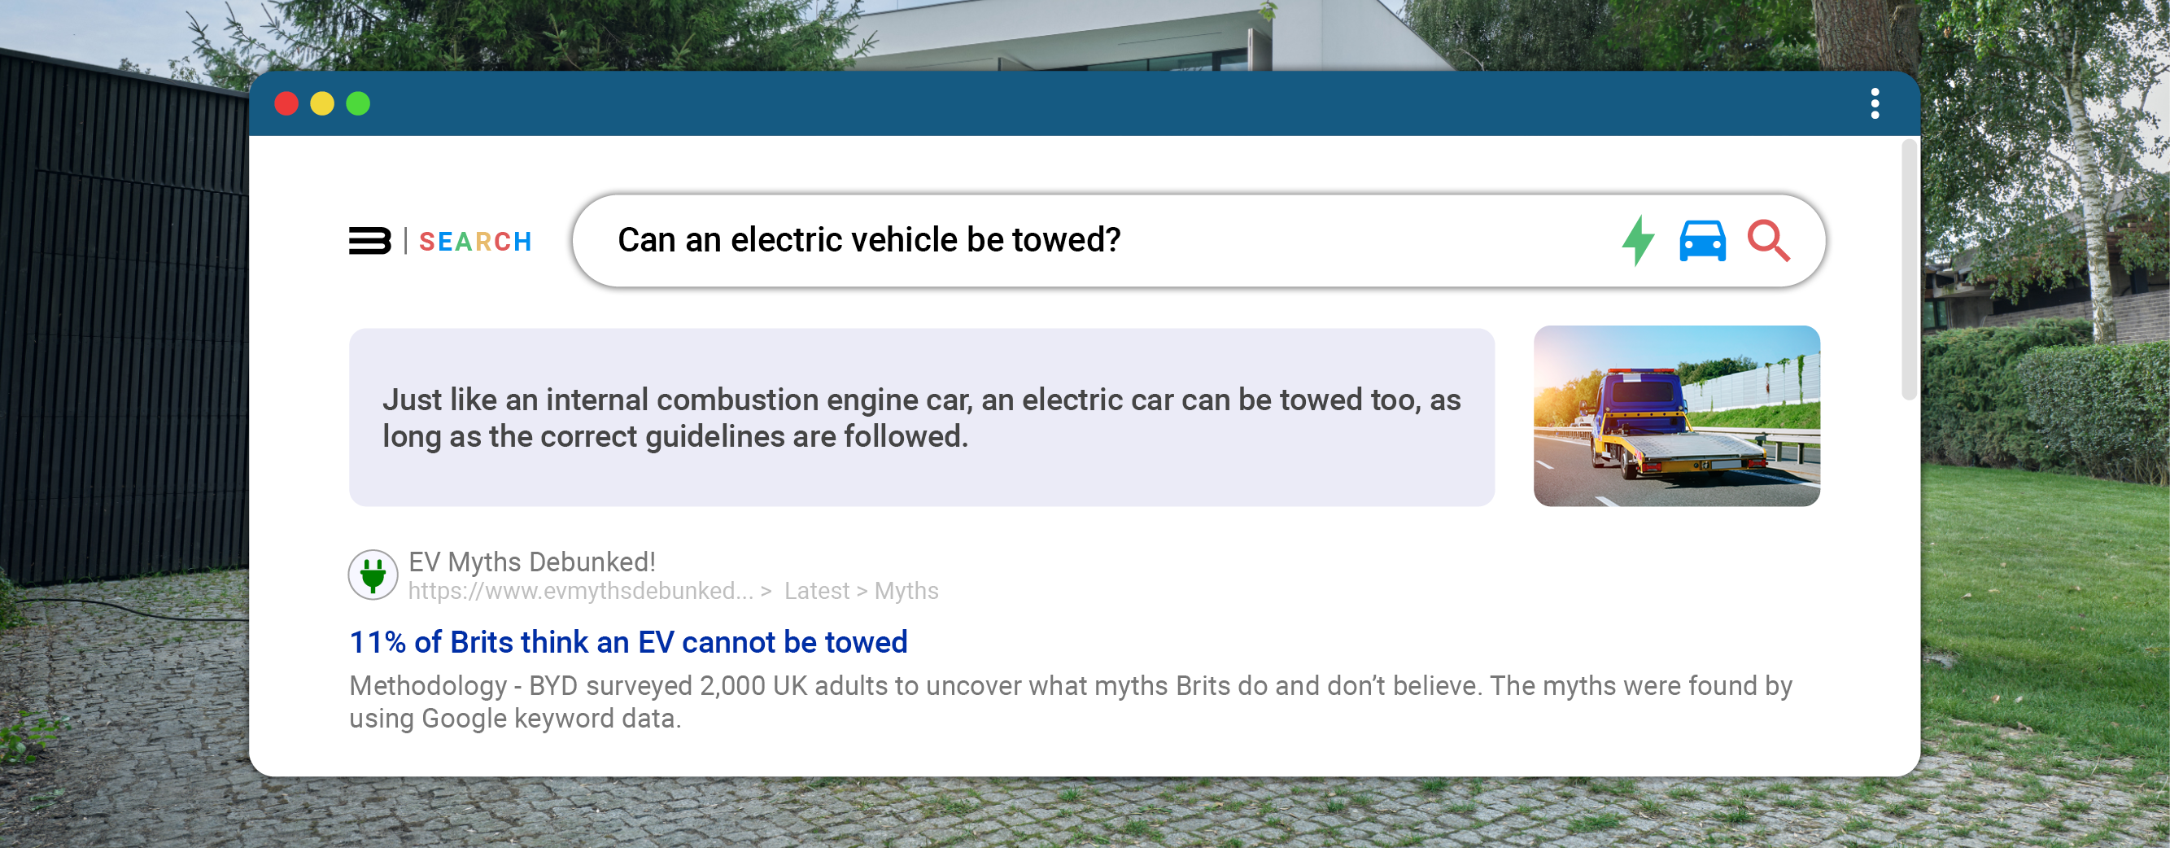Click the green plug favicon
Viewport: 2170px width, 848px height.
pyautogui.click(x=373, y=575)
